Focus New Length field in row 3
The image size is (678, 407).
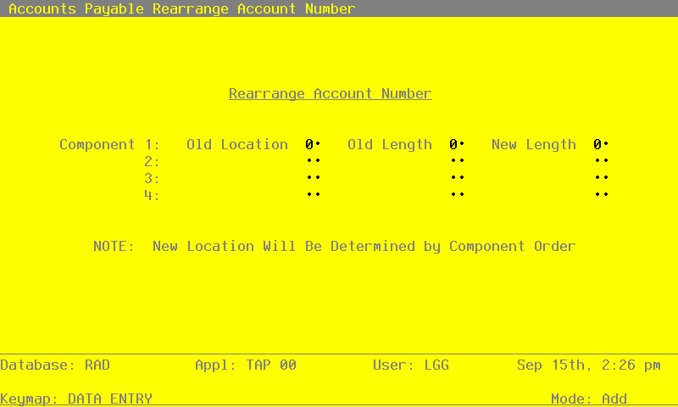tap(601, 178)
